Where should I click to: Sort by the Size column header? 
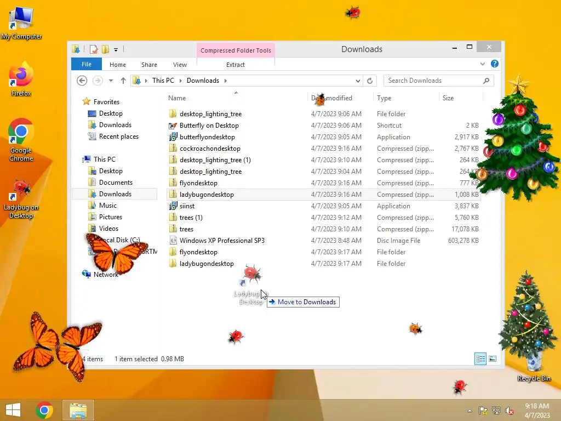pyautogui.click(x=448, y=98)
